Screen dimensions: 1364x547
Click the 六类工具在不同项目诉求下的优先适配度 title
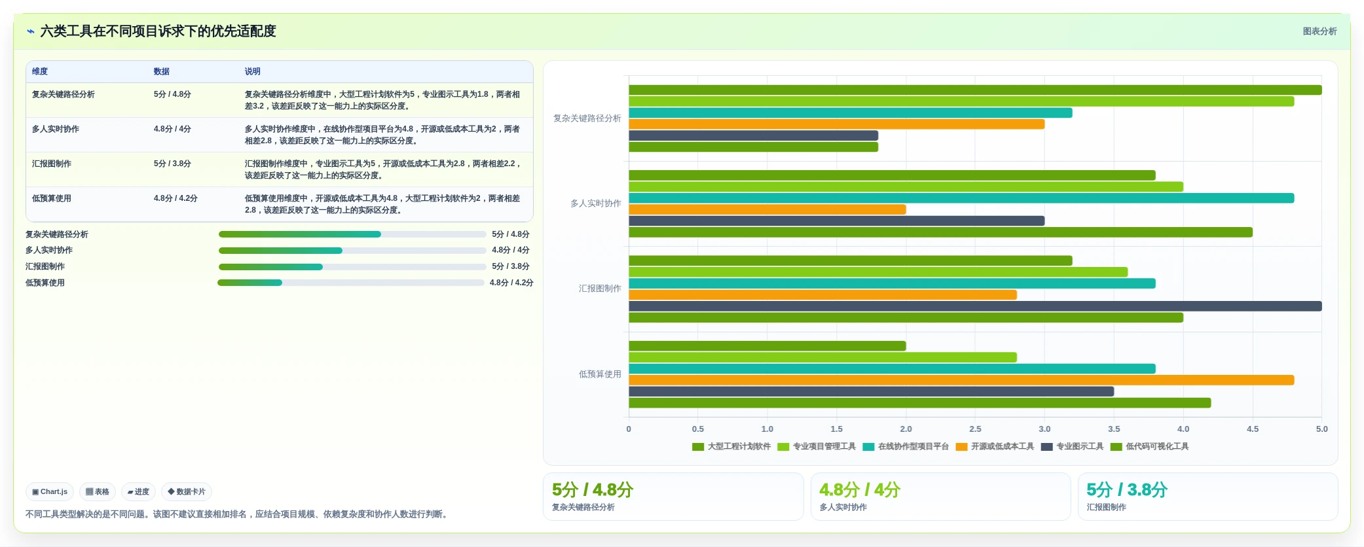click(x=158, y=31)
